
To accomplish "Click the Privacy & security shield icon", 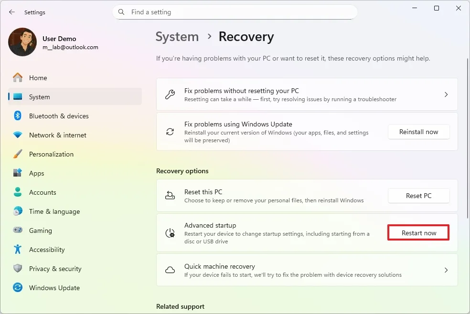I will [18, 269].
